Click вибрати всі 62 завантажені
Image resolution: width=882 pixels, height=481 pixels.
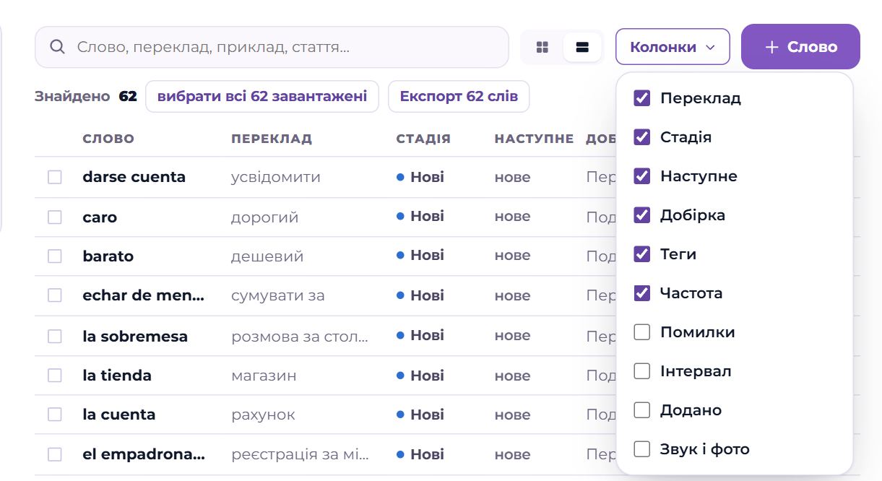tap(262, 96)
